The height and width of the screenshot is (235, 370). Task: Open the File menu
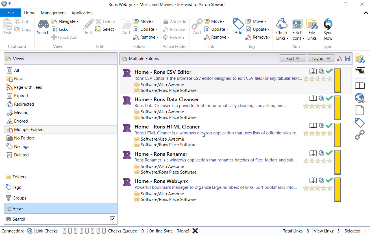click(10, 13)
